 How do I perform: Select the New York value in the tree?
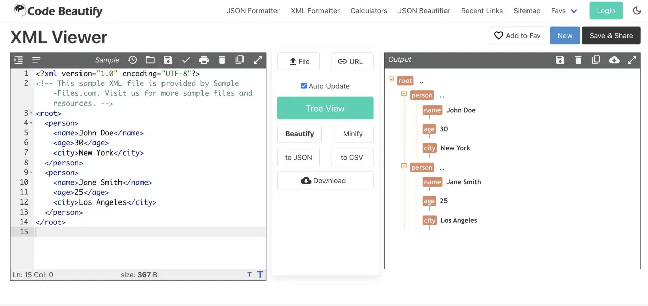tap(455, 148)
